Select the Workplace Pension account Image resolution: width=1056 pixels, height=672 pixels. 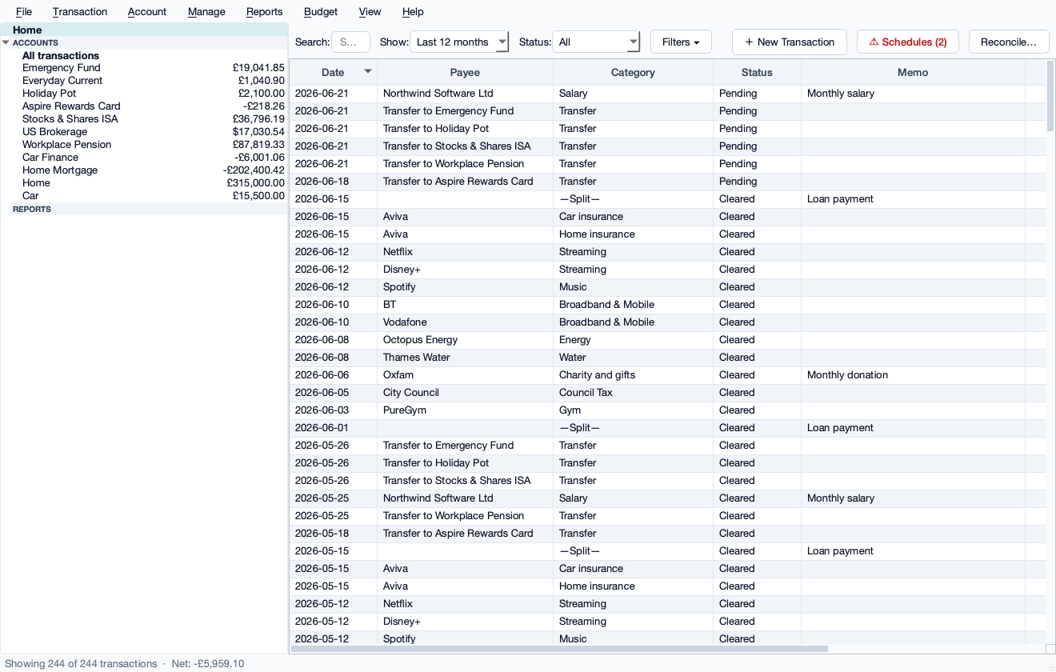point(144,145)
